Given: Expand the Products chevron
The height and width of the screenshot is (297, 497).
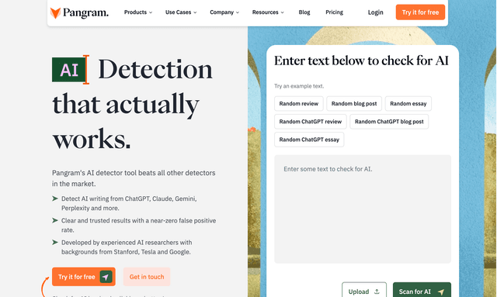Looking at the screenshot, I should click(x=151, y=12).
